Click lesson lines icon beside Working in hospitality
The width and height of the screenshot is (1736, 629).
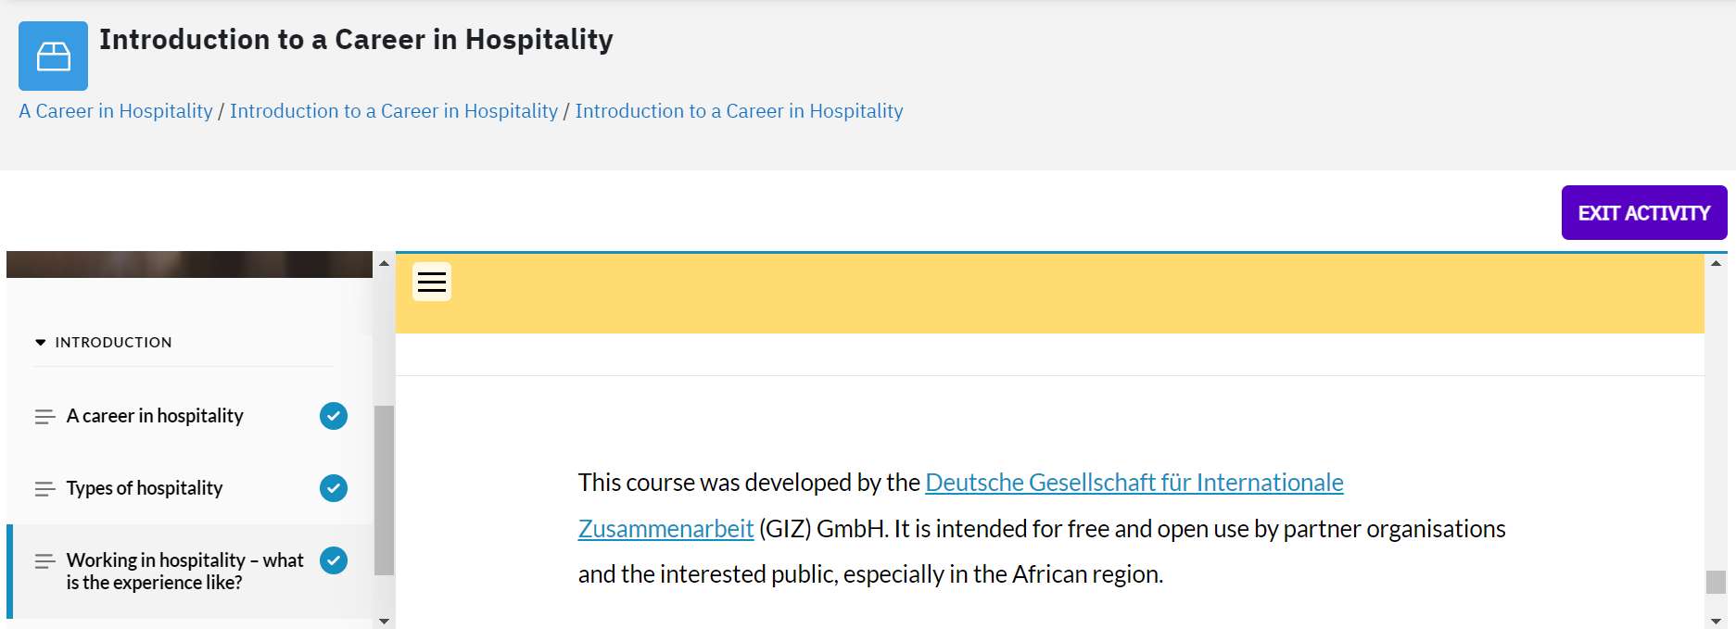(44, 560)
